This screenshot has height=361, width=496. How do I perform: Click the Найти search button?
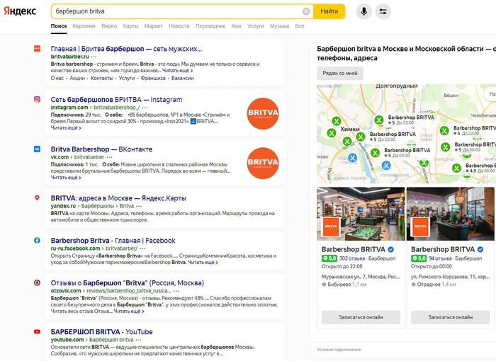(329, 11)
